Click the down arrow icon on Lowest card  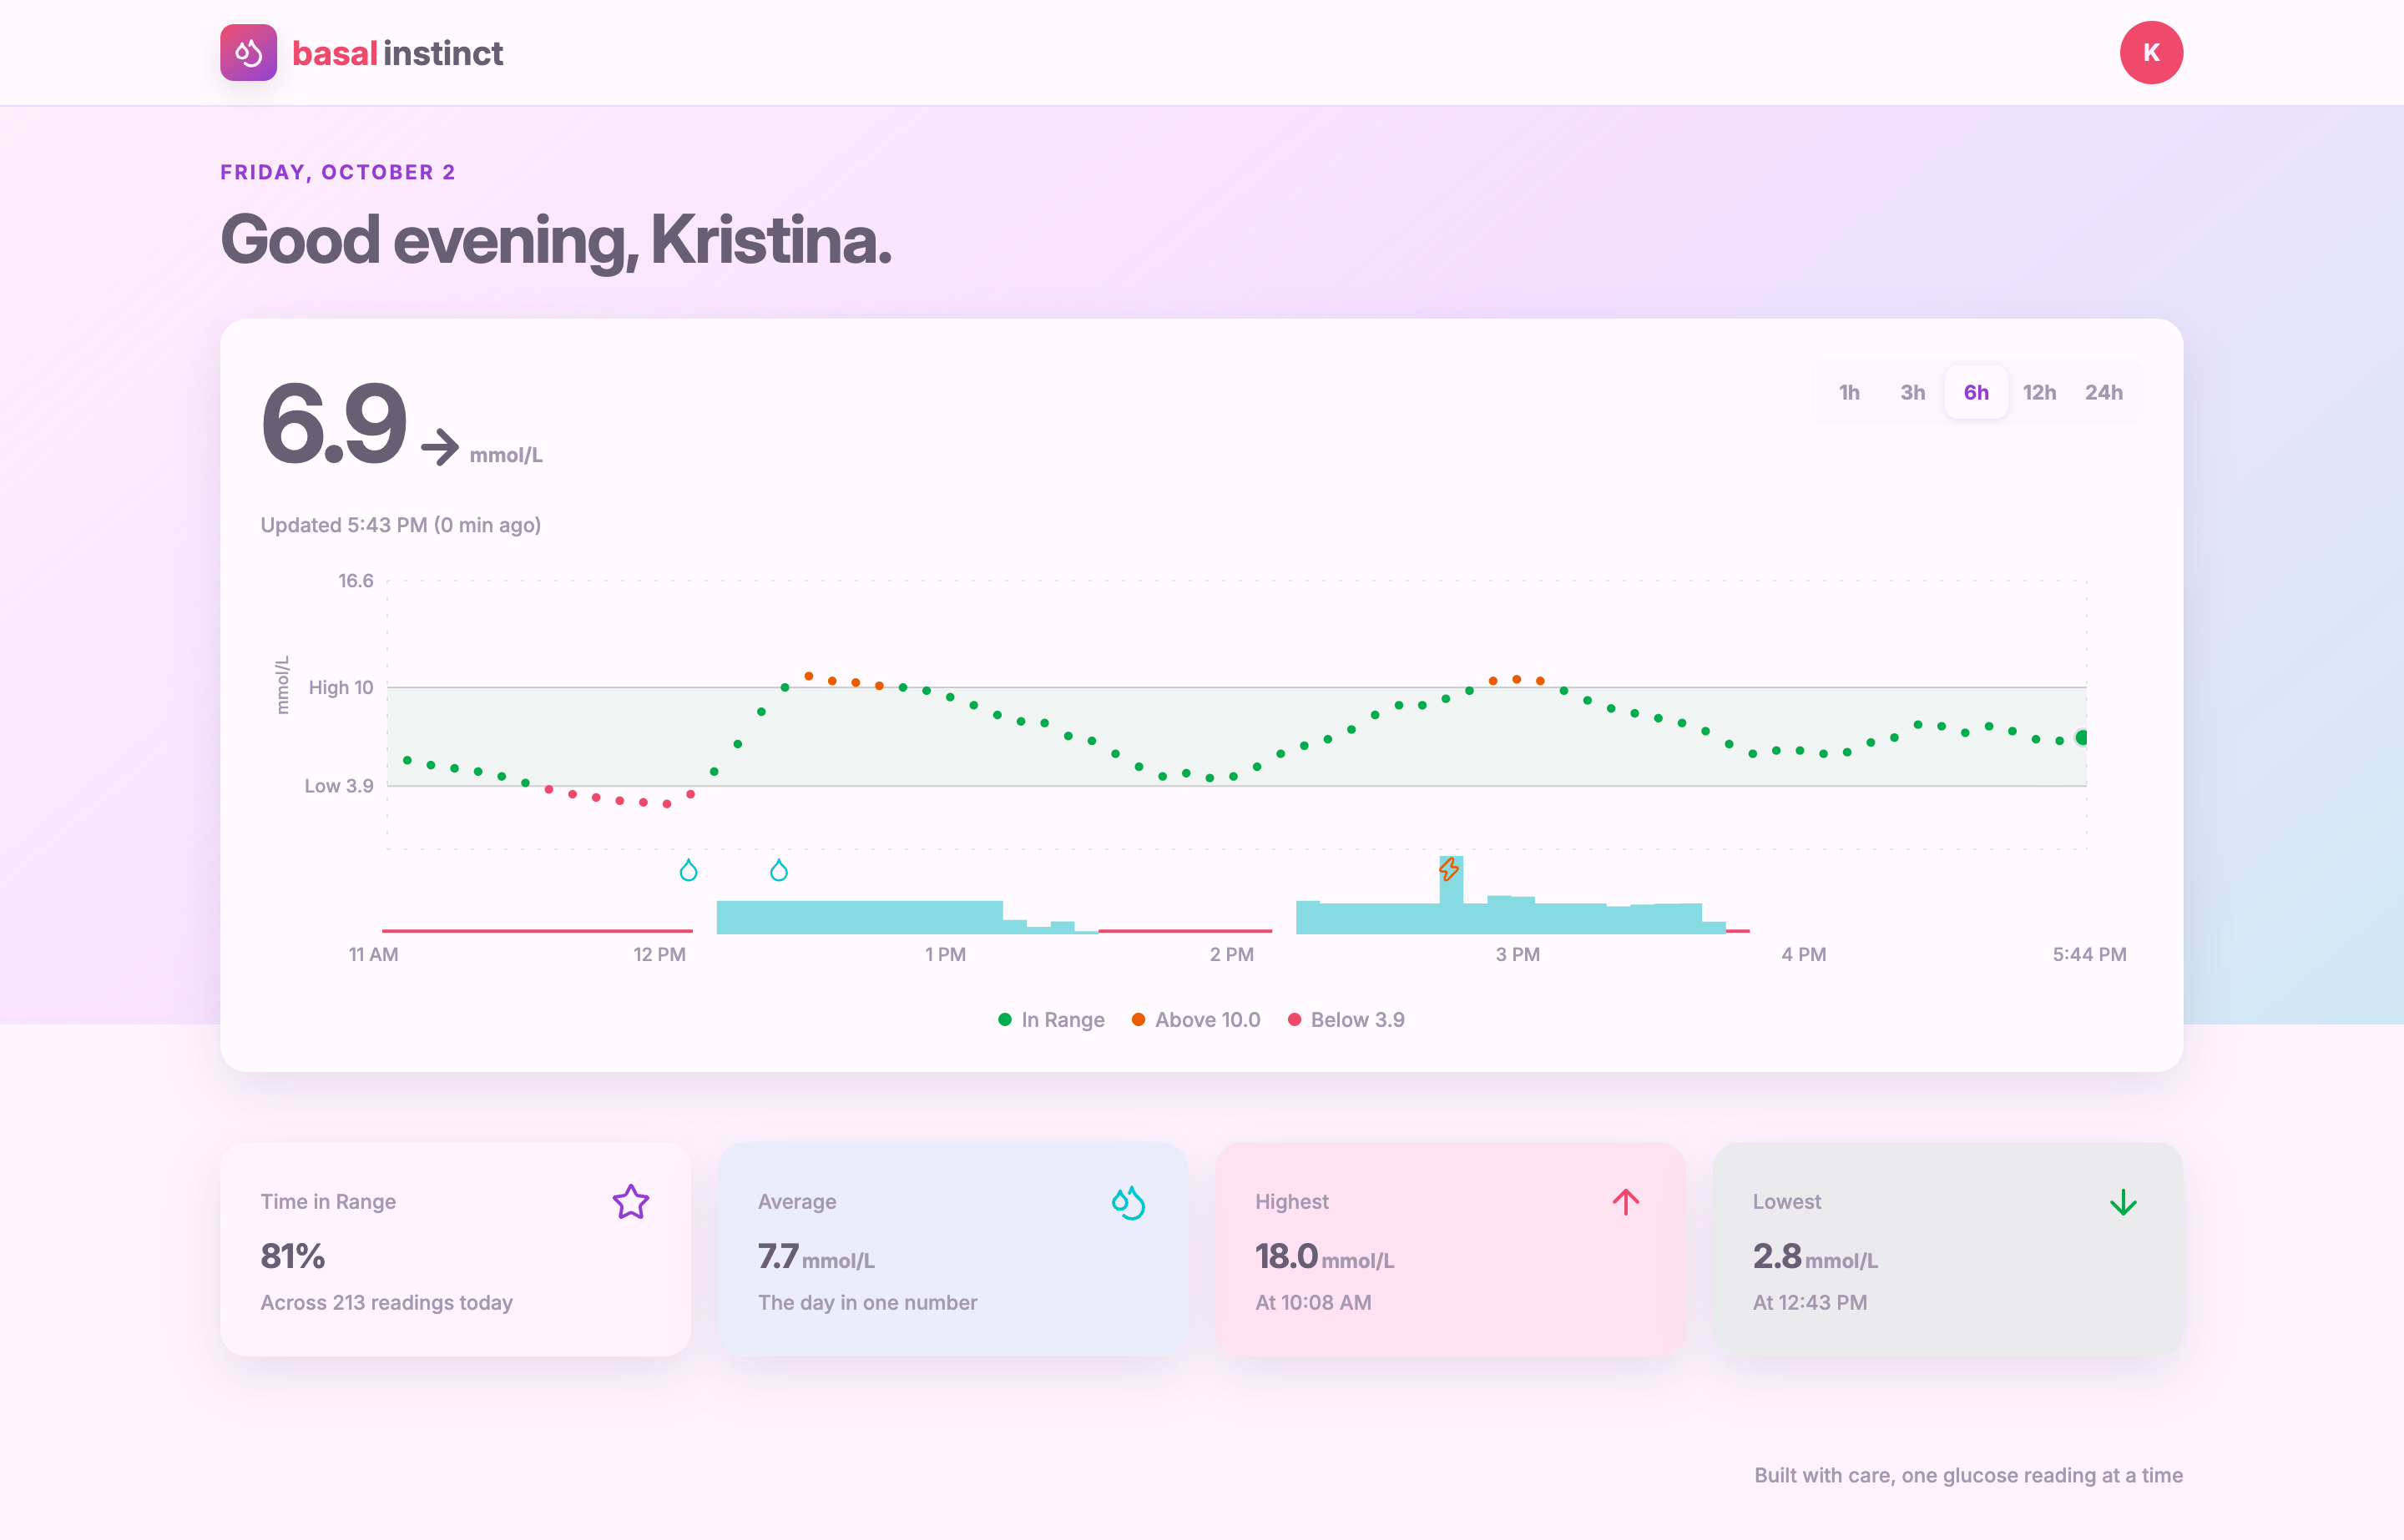point(2123,1202)
